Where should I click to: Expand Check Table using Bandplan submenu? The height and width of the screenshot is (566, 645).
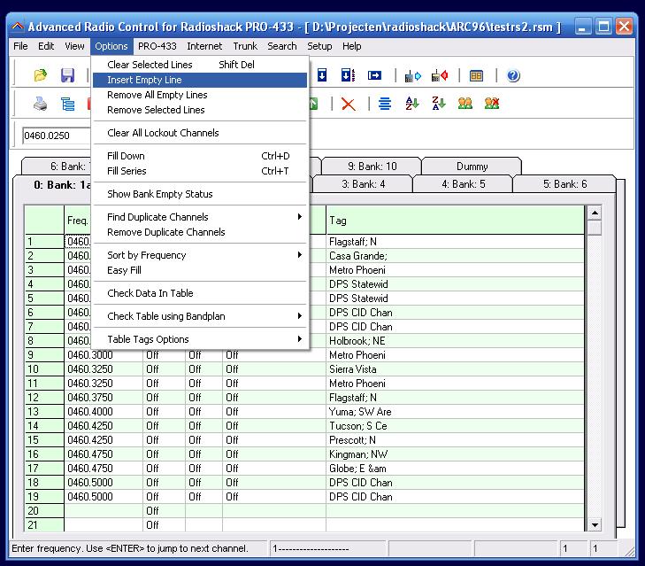click(200, 316)
